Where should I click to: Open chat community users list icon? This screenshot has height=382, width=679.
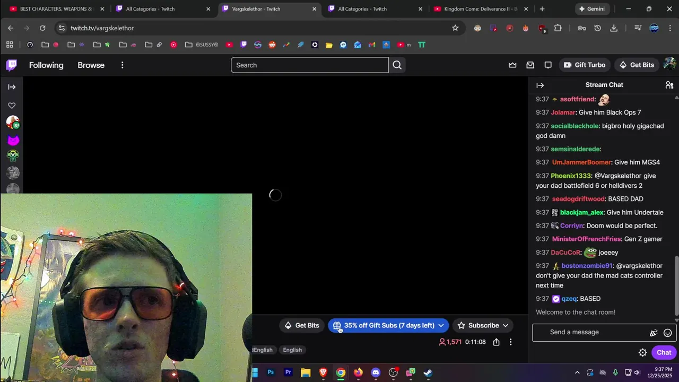point(669,85)
